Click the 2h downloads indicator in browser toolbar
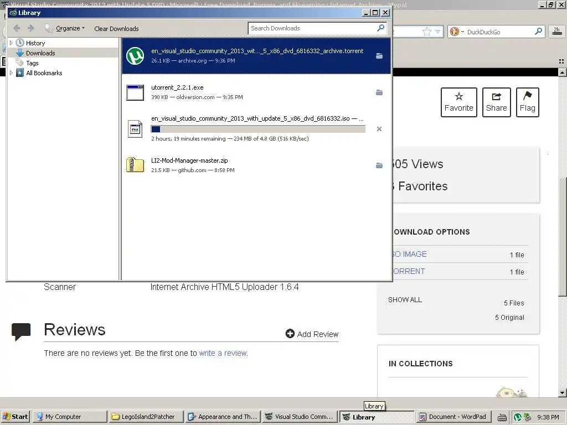The height and width of the screenshot is (425, 567). 557,32
